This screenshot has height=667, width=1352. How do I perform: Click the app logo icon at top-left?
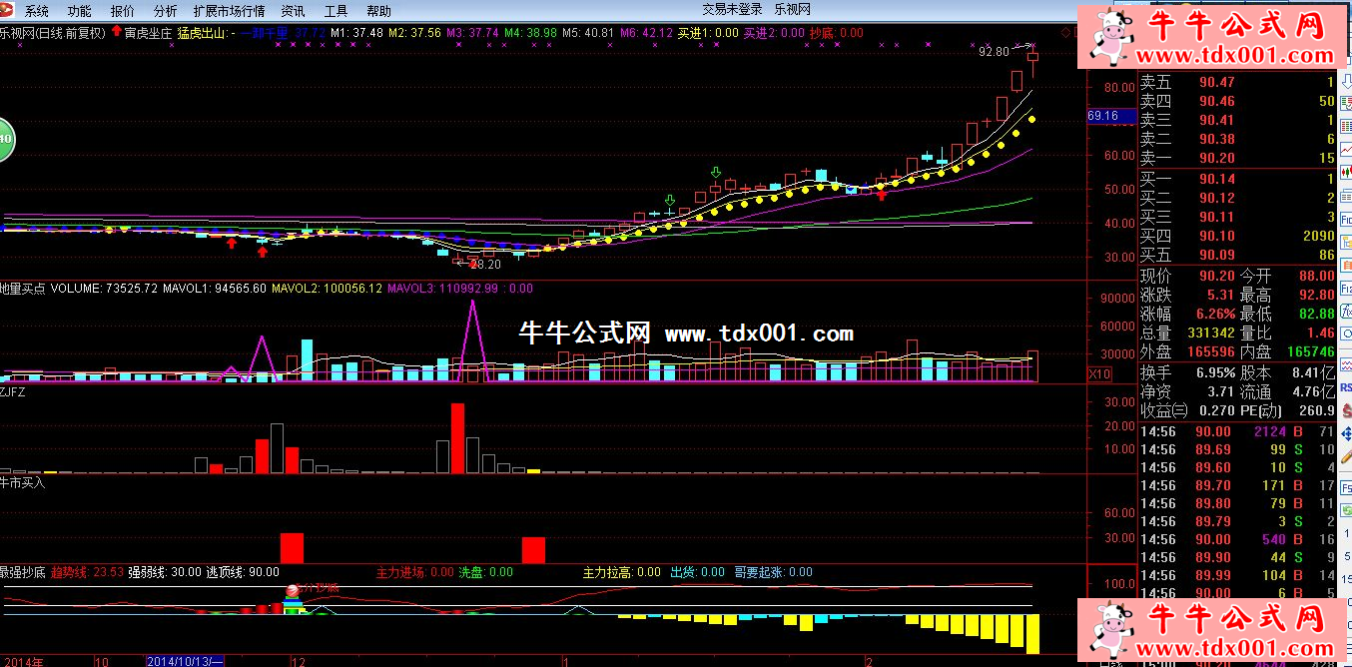[x=9, y=11]
